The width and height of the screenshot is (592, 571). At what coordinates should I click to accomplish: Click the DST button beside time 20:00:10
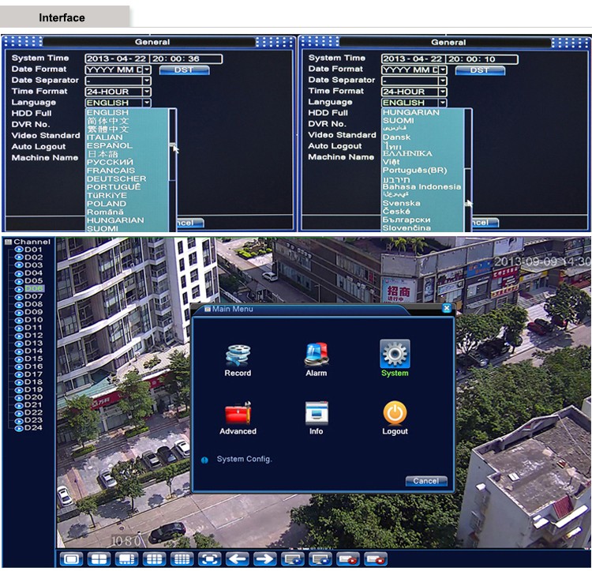point(480,70)
